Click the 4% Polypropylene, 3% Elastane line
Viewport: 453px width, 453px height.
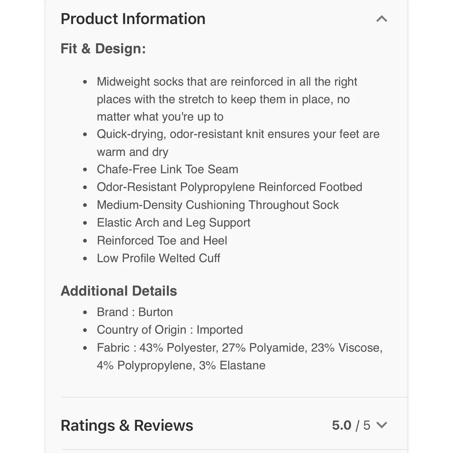(181, 366)
